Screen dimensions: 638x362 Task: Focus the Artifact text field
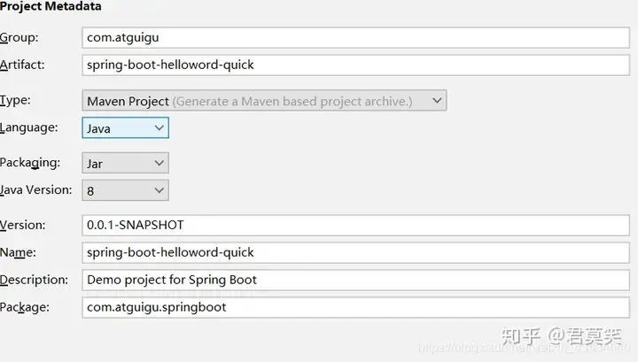click(354, 65)
